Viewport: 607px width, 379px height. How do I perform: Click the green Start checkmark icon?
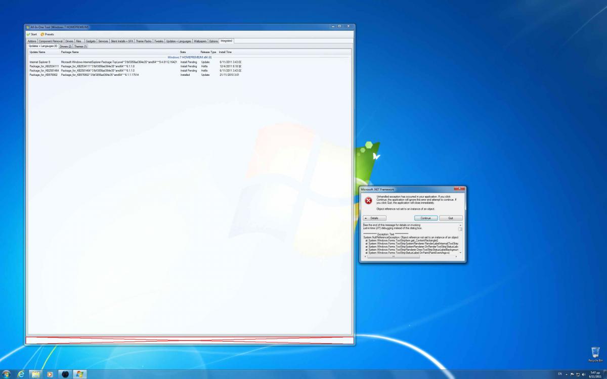click(28, 34)
